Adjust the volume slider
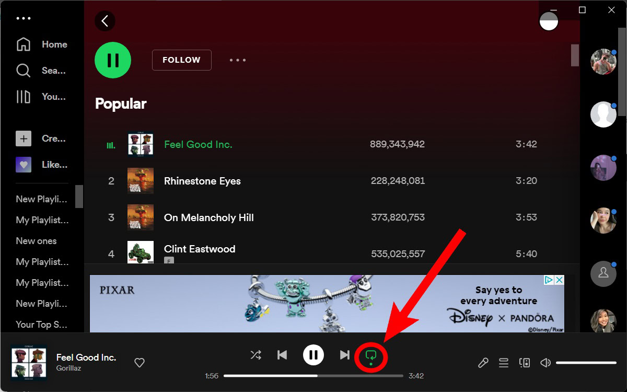627x392 pixels. pyautogui.click(x=586, y=363)
